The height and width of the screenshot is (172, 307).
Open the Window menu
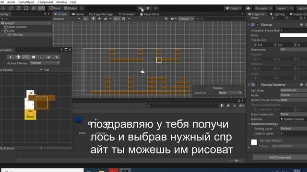[x=61, y=2]
